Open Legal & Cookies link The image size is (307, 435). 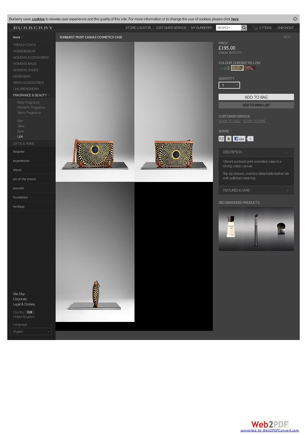(24, 304)
